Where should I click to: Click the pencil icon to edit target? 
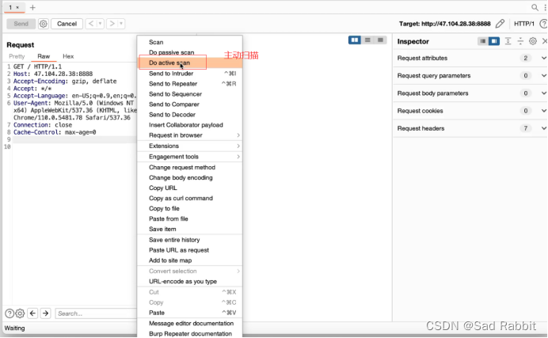coord(500,24)
